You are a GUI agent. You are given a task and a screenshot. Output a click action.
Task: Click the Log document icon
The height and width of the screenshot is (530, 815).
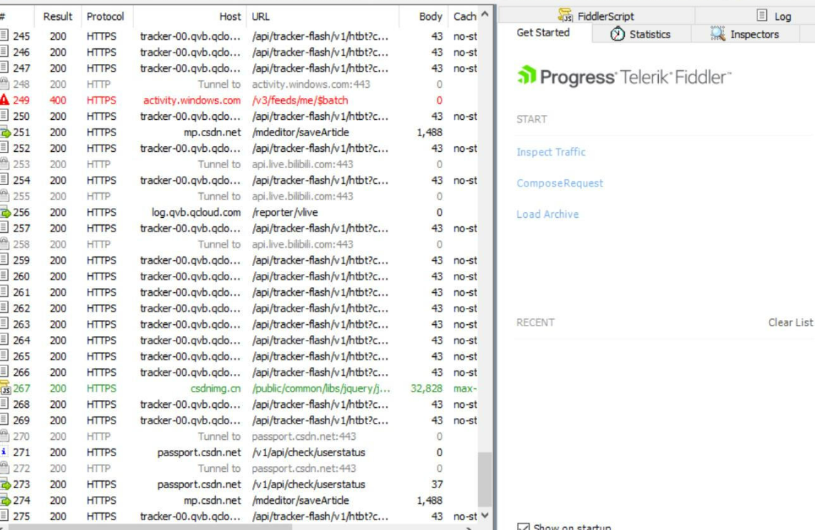click(762, 16)
